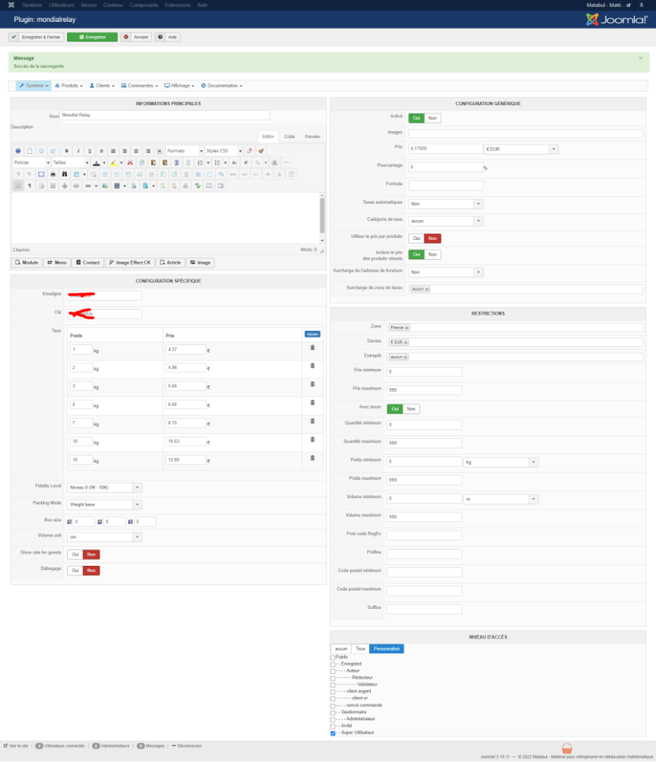This screenshot has height=762, width=656.
Task: Open the Packing Mode dropdown
Action: tap(105, 504)
